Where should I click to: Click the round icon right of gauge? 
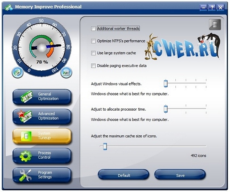pos(66,72)
